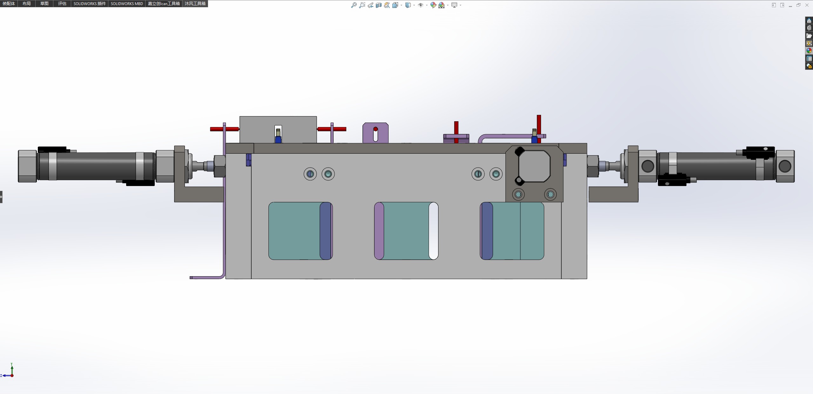Expand the View Orientation dropdown arrow
Screen dimensions: 813x394
[402, 5]
